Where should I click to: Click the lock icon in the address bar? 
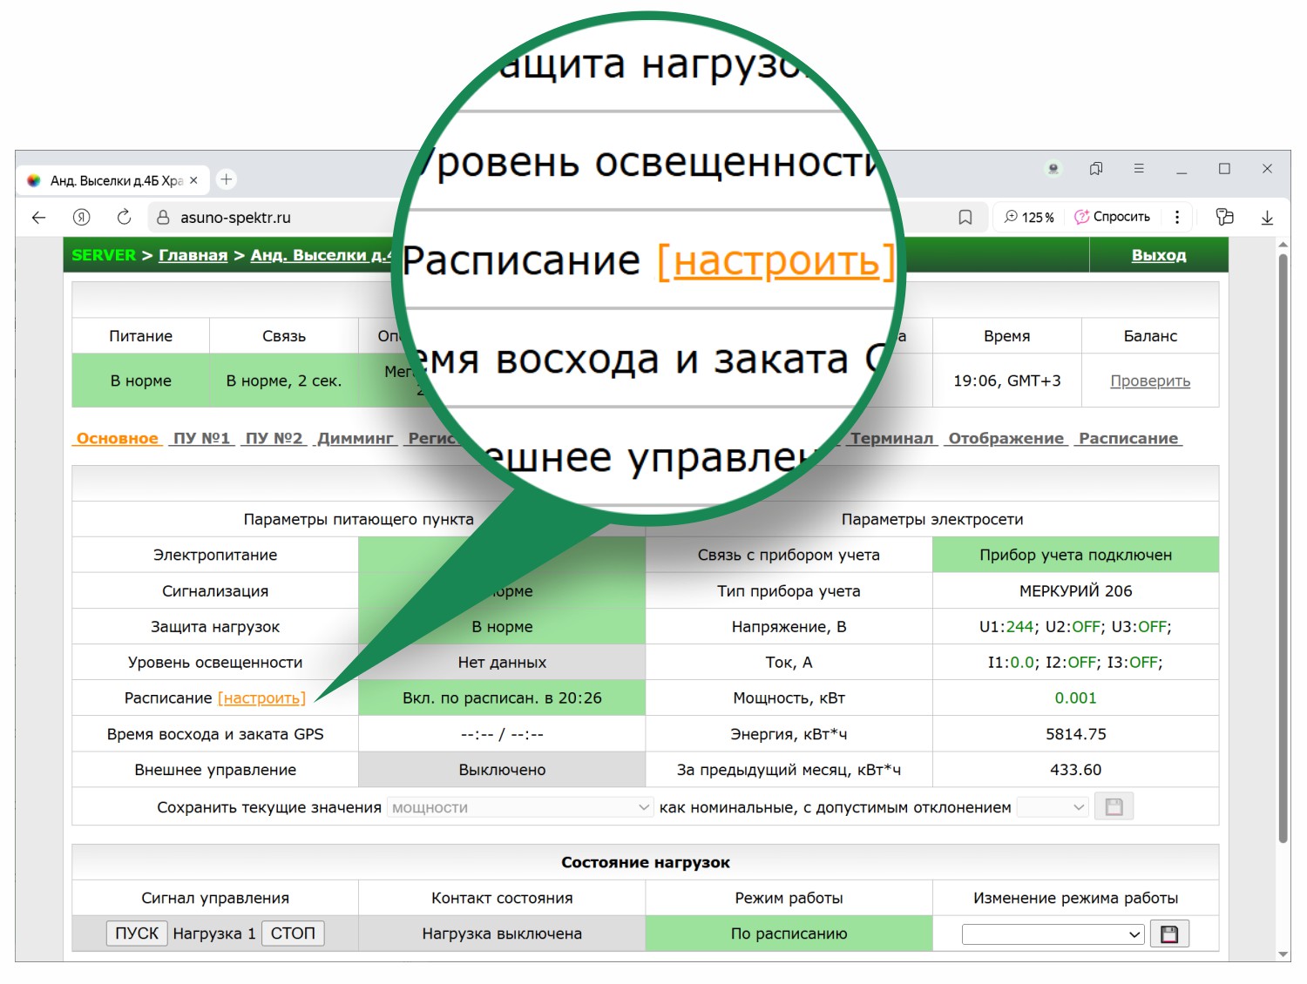162,217
